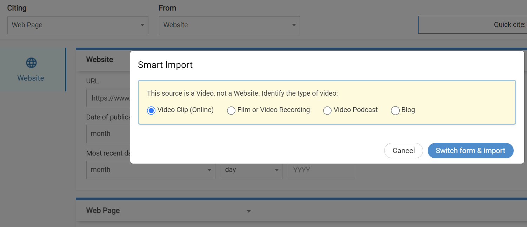Click the Website globe icon in the sidebar

pos(32,63)
